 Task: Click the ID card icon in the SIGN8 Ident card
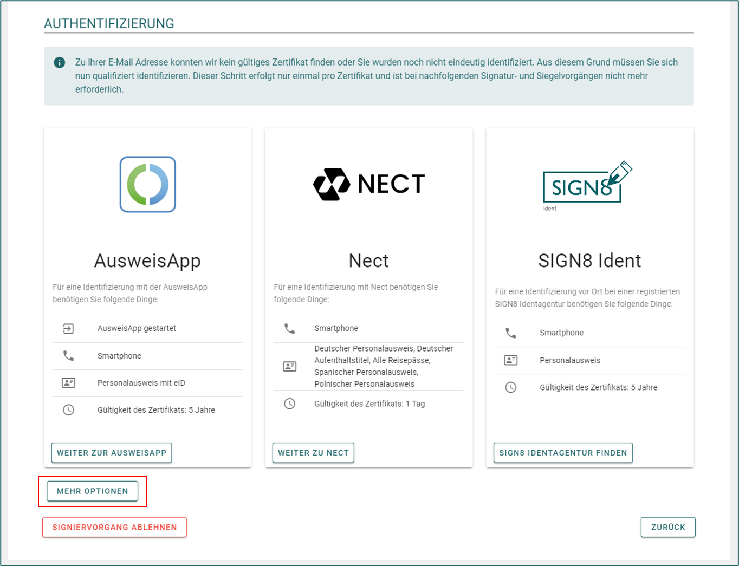(511, 360)
